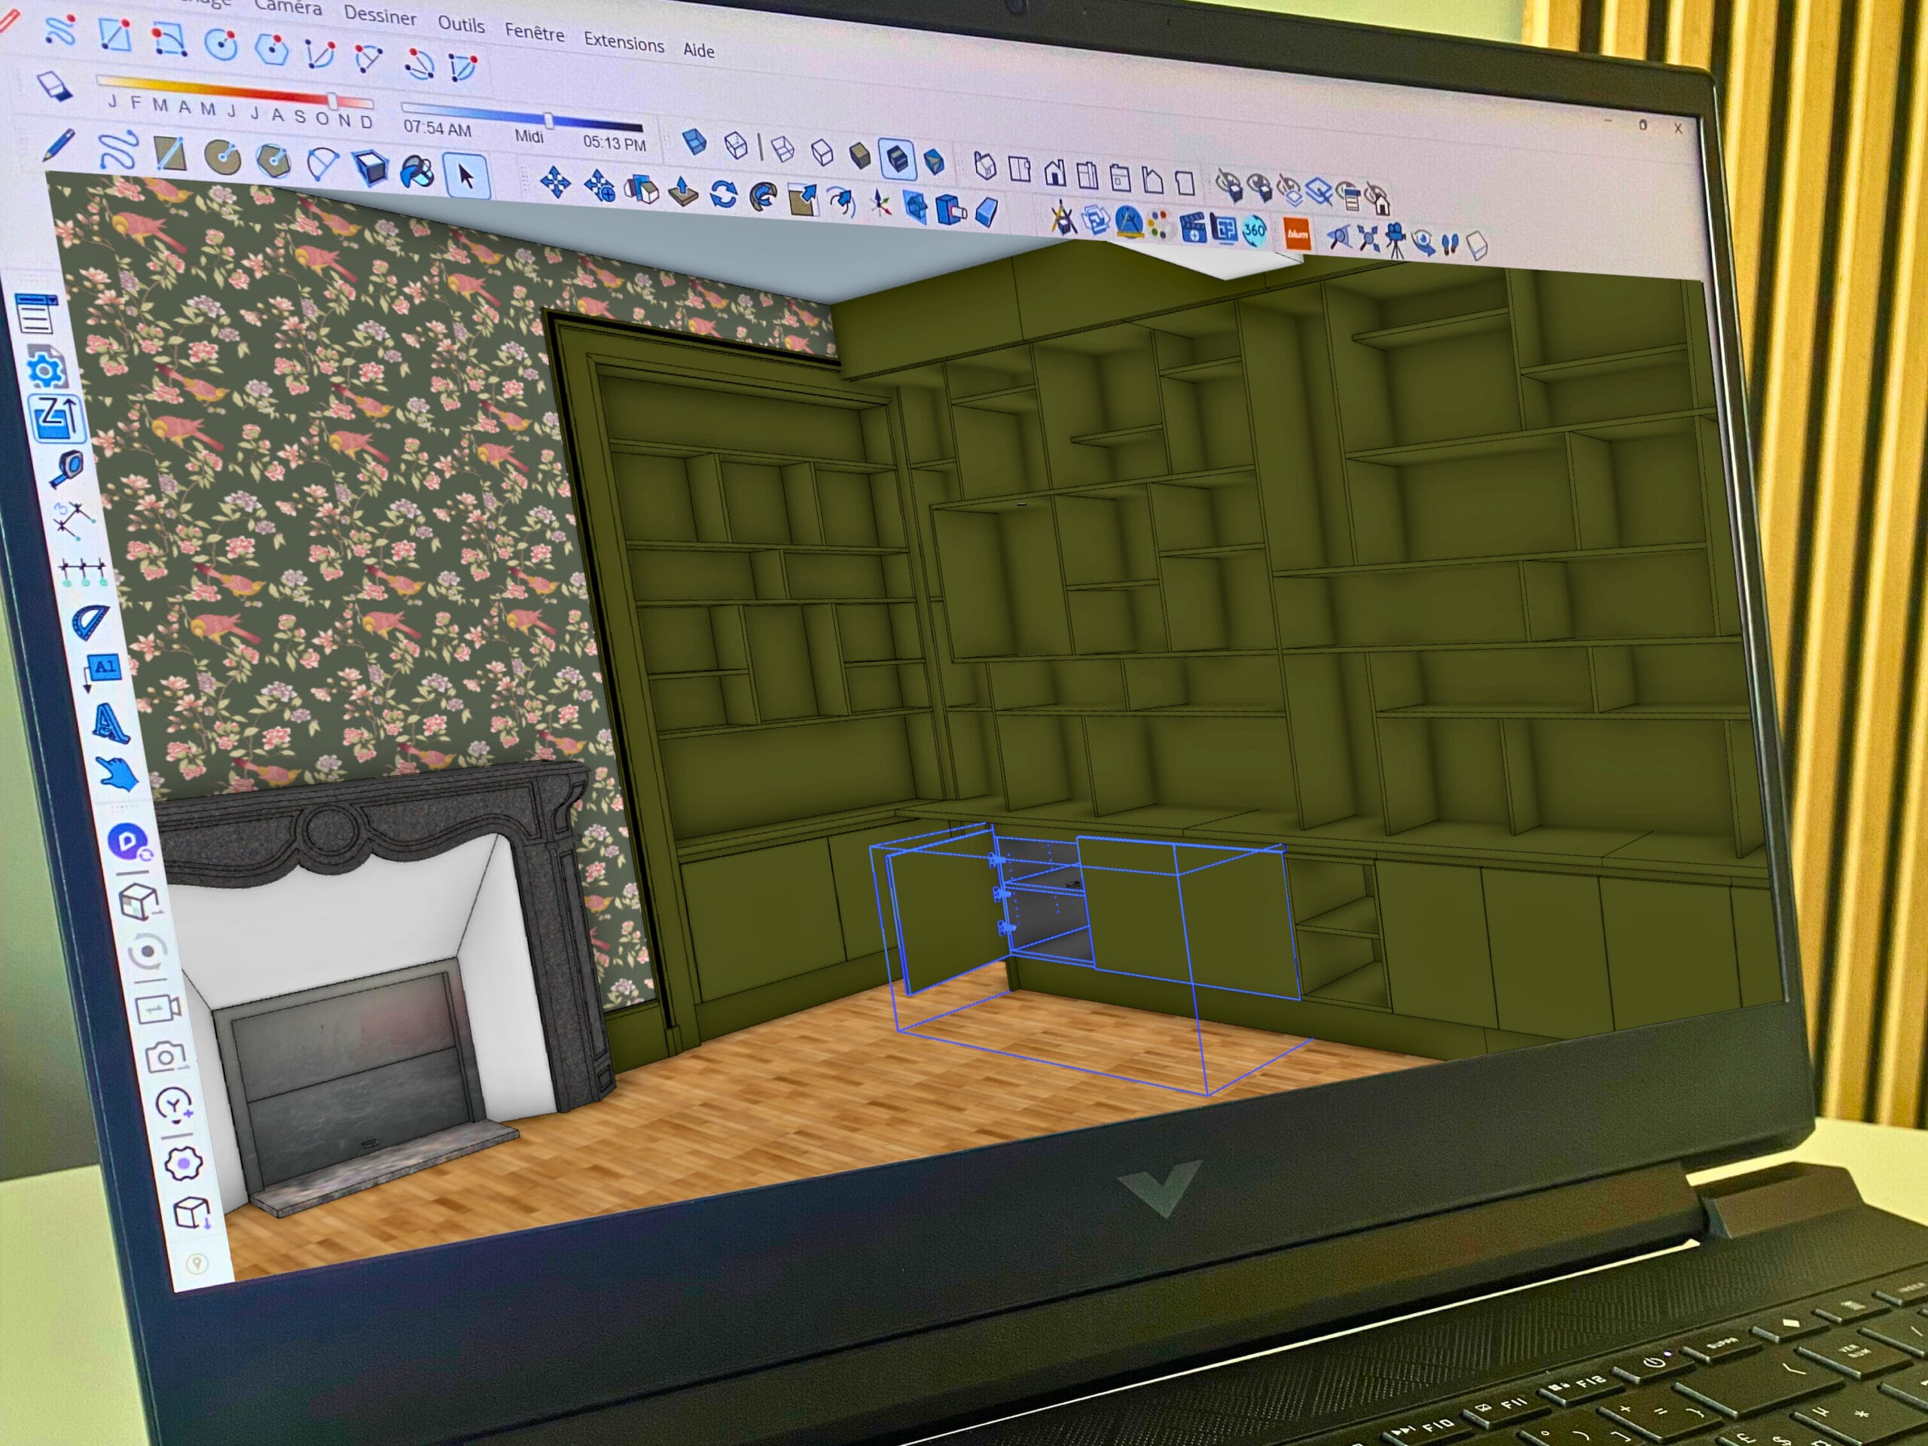Toggle Back Edges face style
Image resolution: width=1928 pixels, height=1446 pixels.
pyautogui.click(x=736, y=145)
